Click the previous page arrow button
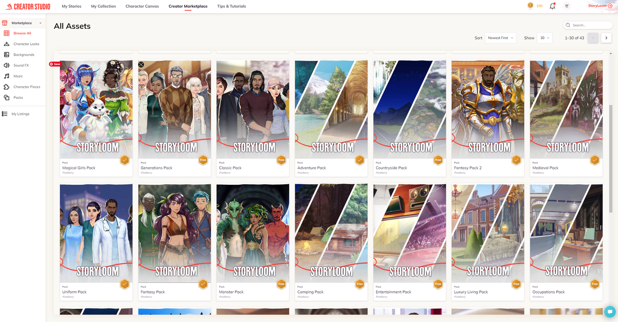Screen dimensions: 618x322 (x=593, y=38)
